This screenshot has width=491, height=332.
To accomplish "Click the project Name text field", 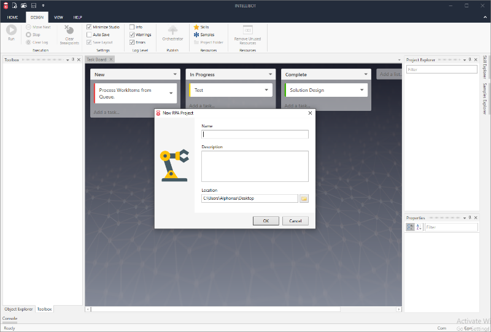I will coord(255,134).
